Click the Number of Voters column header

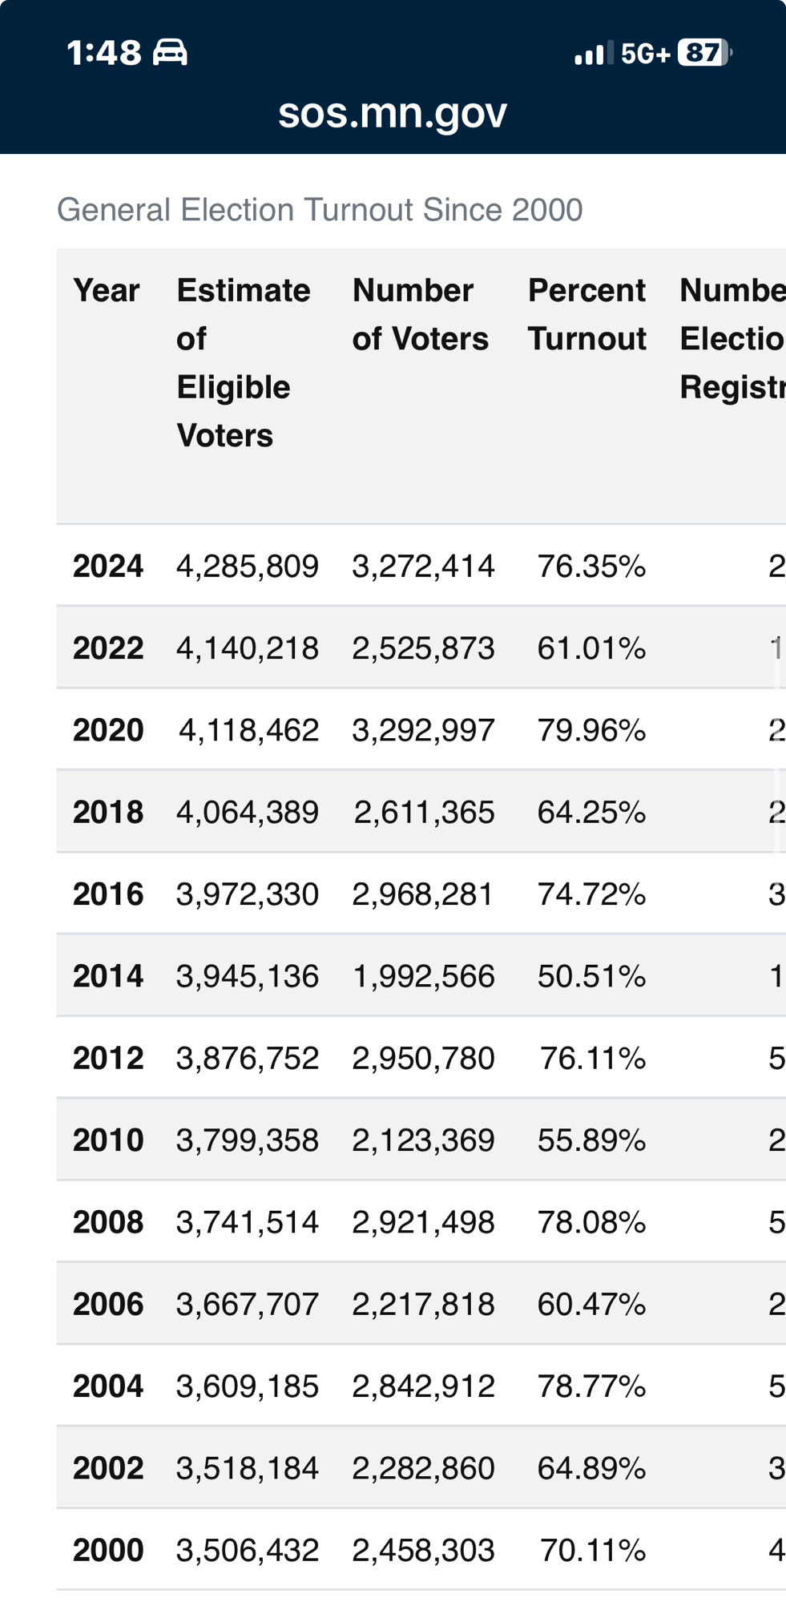click(420, 315)
